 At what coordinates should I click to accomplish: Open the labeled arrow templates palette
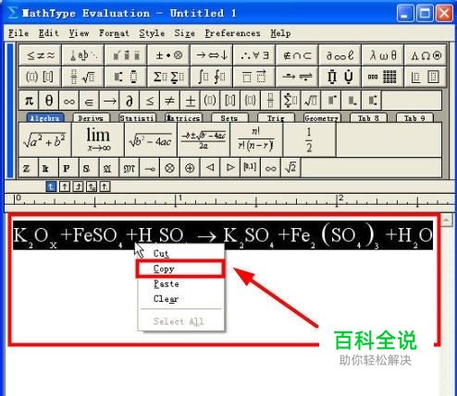click(x=297, y=77)
